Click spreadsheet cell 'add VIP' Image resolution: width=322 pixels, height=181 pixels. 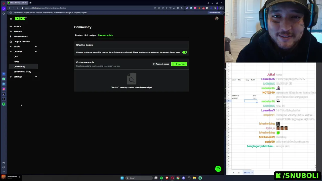238,98
